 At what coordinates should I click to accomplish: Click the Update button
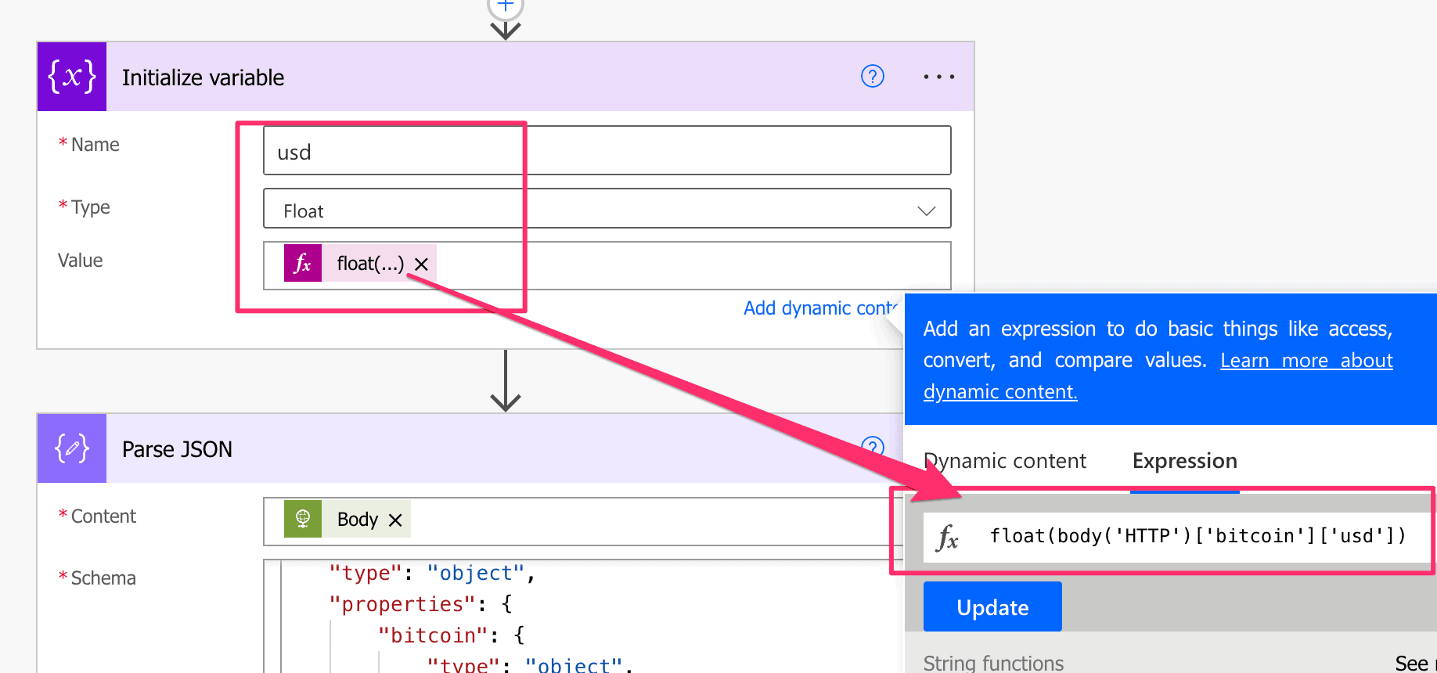pos(992,606)
